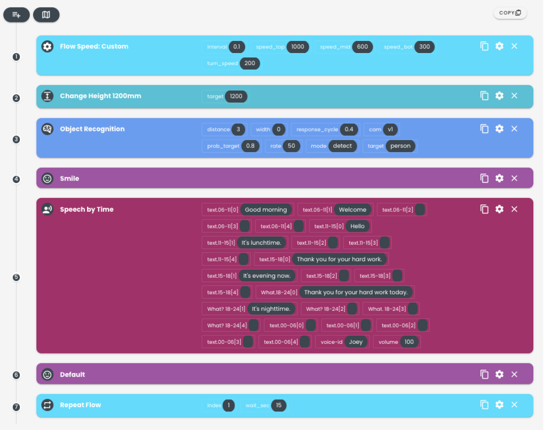This screenshot has width=544, height=430.
Task: Open settings for Change Height 1200mm
Action: [499, 96]
